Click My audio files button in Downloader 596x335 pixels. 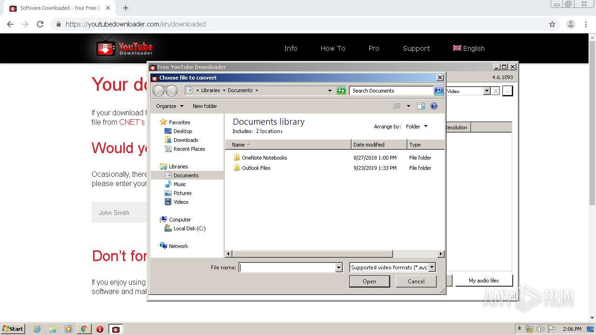[x=484, y=281]
